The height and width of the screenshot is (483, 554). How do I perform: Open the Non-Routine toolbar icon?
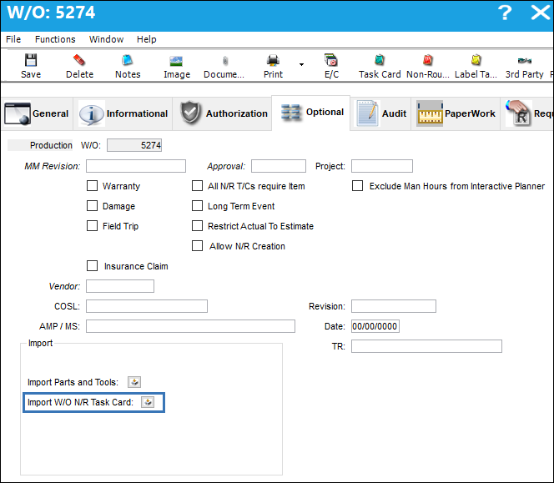coord(428,60)
